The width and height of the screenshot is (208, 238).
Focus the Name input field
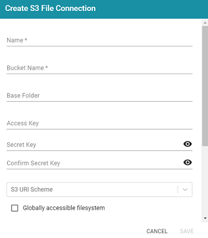click(100, 40)
